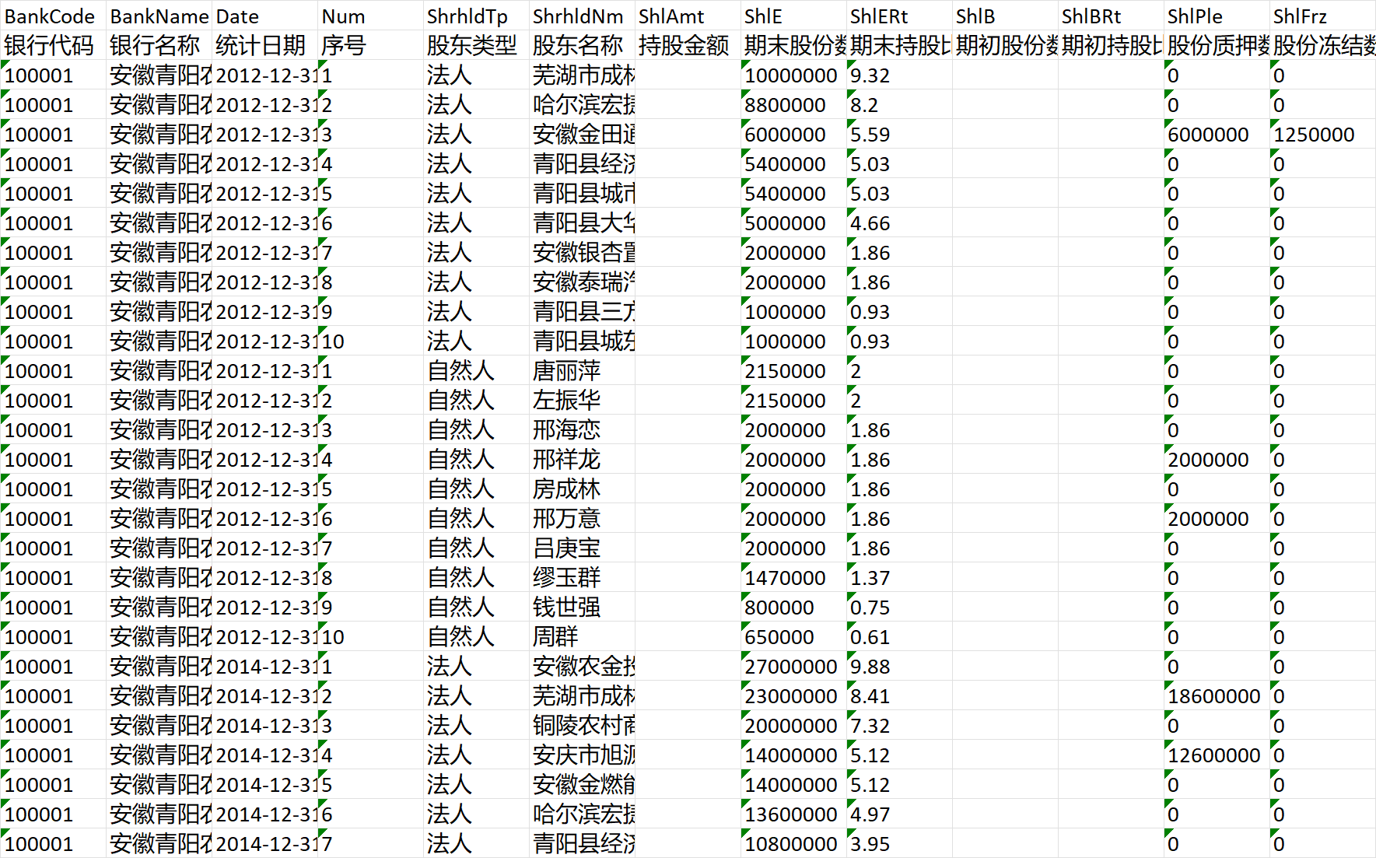
Task: Click the cell with value 10800000
Action: coord(793,843)
